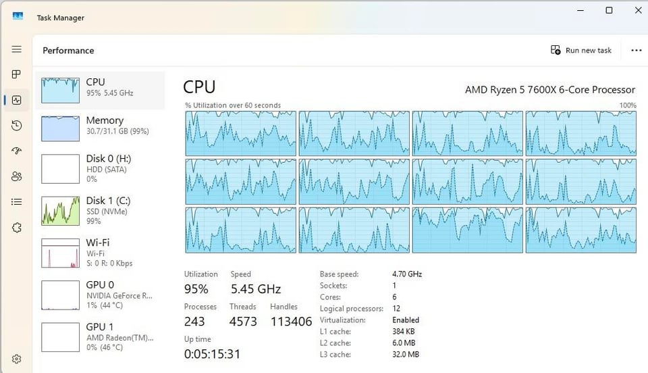Click the first logical processor graph
This screenshot has width=648, height=373.
pyautogui.click(x=241, y=133)
